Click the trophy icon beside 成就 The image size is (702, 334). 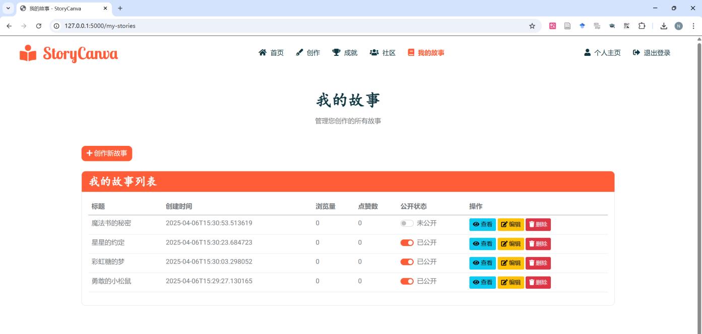[x=335, y=52]
